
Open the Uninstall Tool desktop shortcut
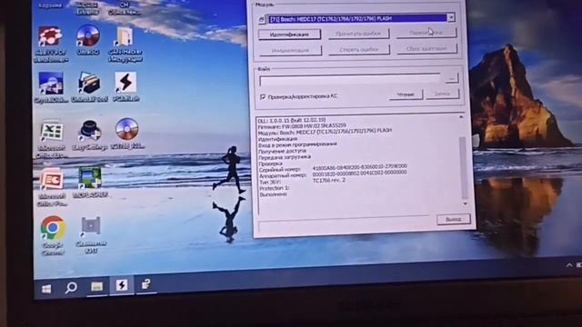click(89, 87)
